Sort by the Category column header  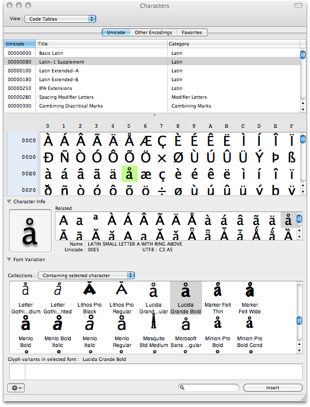coord(234,44)
